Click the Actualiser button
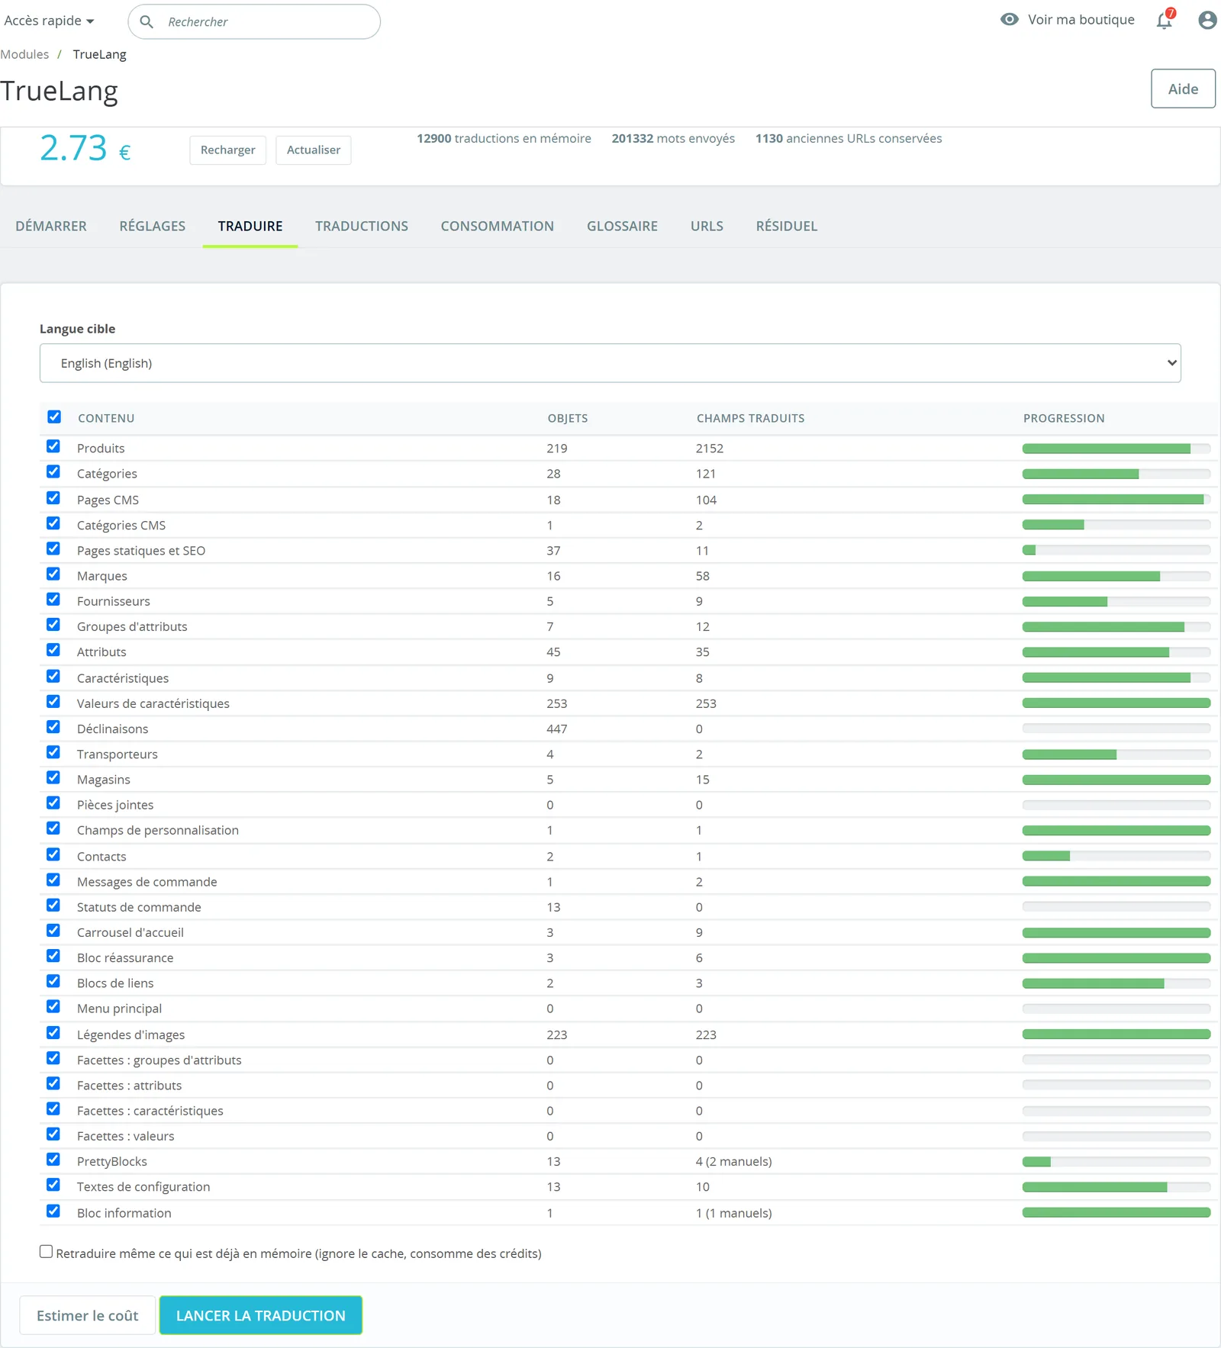Image resolution: width=1221 pixels, height=1348 pixels. [x=314, y=150]
